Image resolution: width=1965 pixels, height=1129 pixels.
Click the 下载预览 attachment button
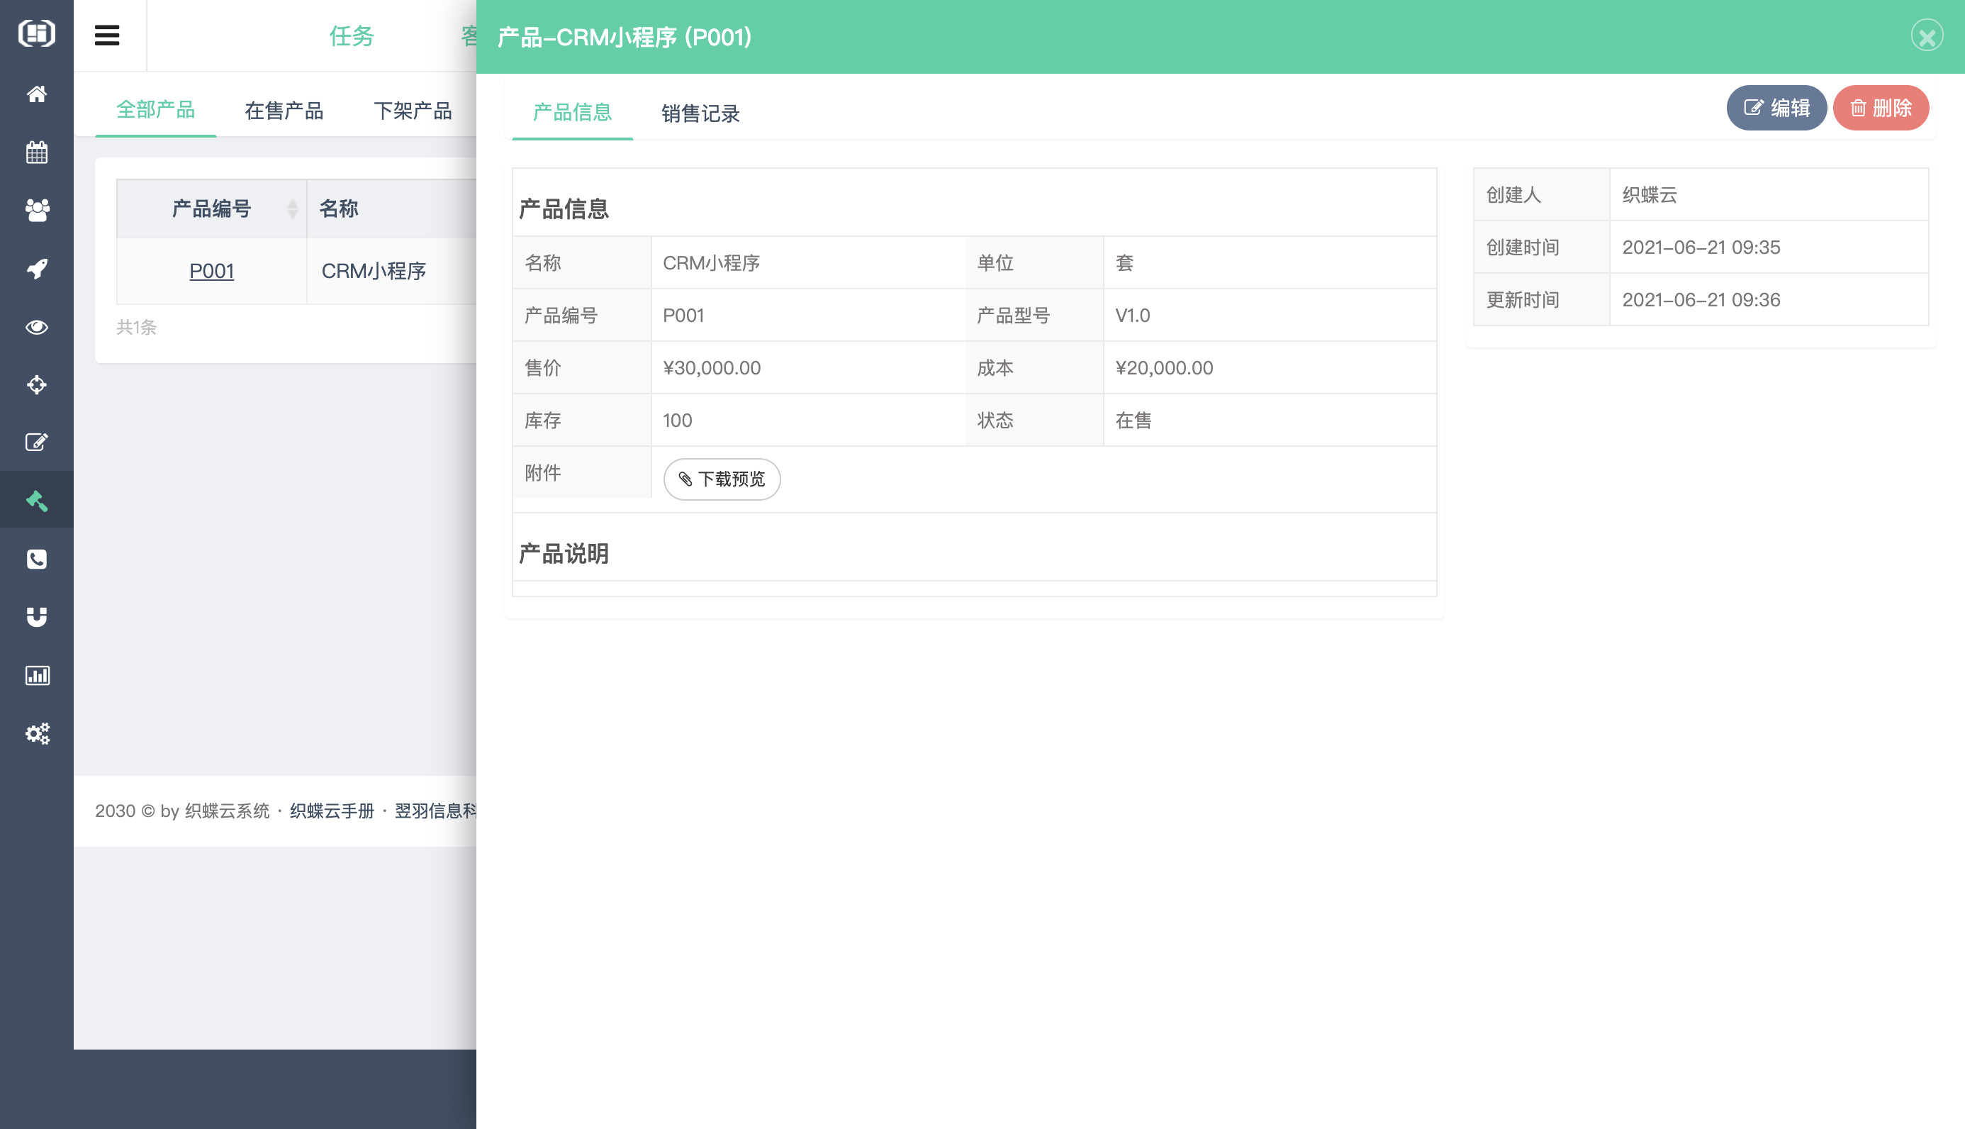pyautogui.click(x=722, y=479)
